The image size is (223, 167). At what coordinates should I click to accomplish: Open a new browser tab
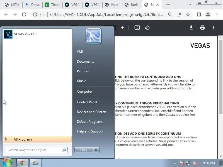point(168,5)
